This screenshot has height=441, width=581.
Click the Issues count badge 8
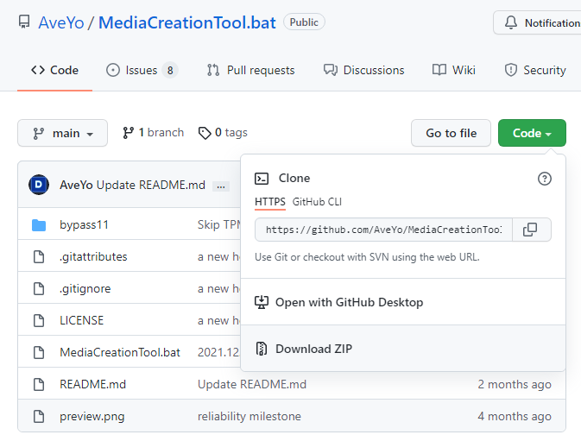pos(170,70)
